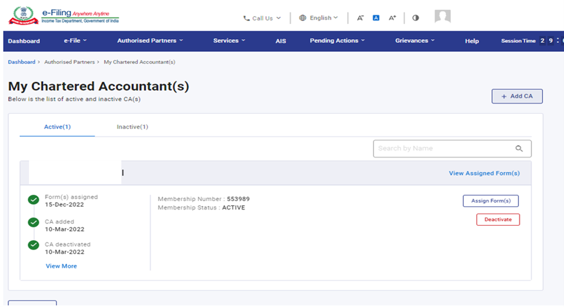Expand the e-File menu
Screen dimensions: 564x307
coord(75,41)
